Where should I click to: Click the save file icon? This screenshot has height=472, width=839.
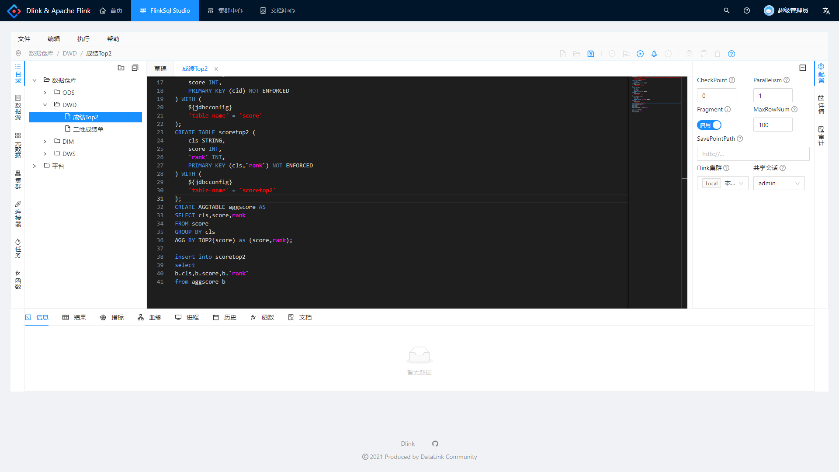[x=590, y=54]
